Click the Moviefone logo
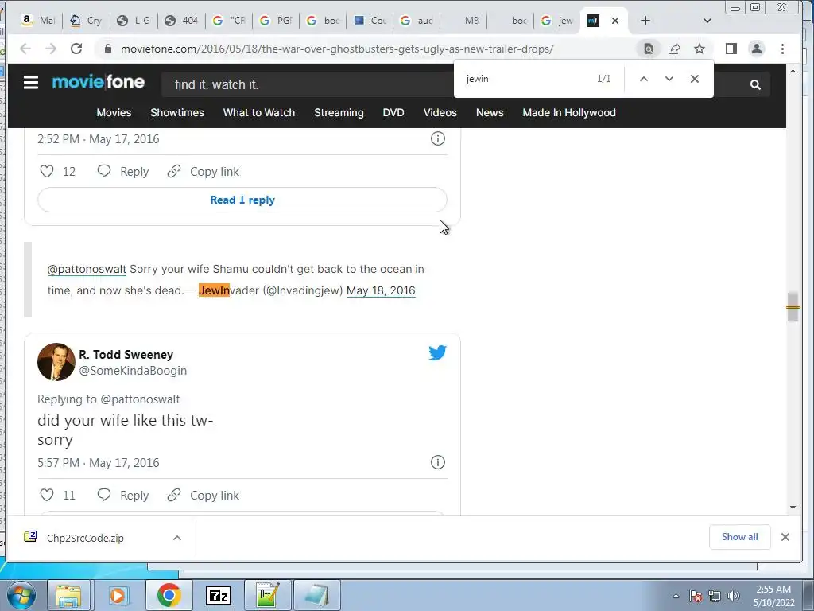This screenshot has width=814, height=611. 99,82
